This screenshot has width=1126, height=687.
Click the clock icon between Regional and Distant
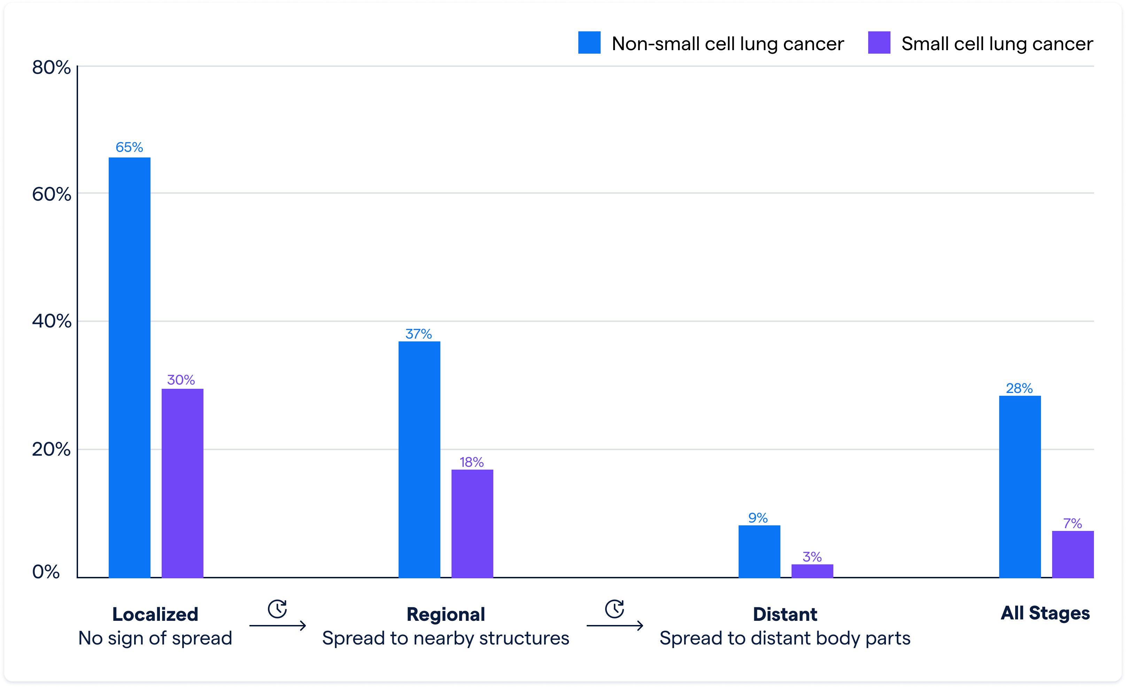tap(615, 609)
